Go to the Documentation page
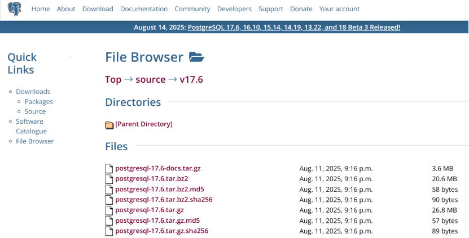The width and height of the screenshot is (469, 238). click(144, 9)
